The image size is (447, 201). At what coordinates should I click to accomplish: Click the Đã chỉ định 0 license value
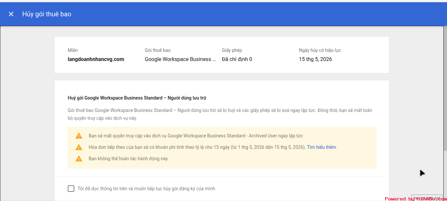237,59
